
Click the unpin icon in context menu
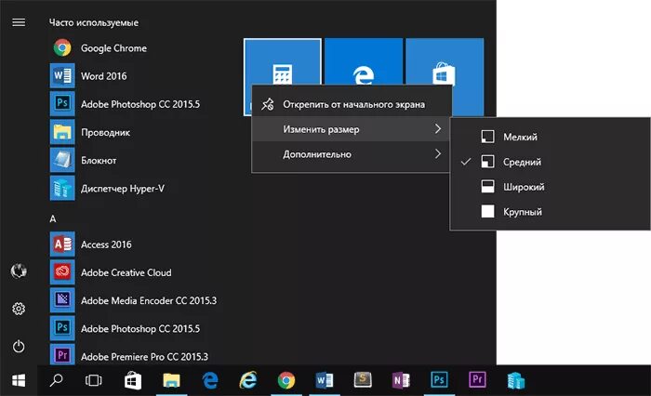point(268,104)
